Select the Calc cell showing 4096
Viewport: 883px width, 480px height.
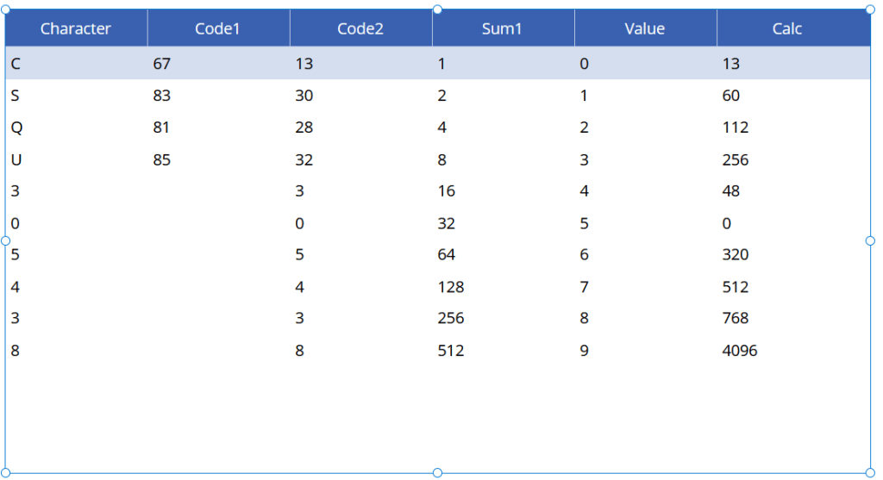click(x=739, y=351)
